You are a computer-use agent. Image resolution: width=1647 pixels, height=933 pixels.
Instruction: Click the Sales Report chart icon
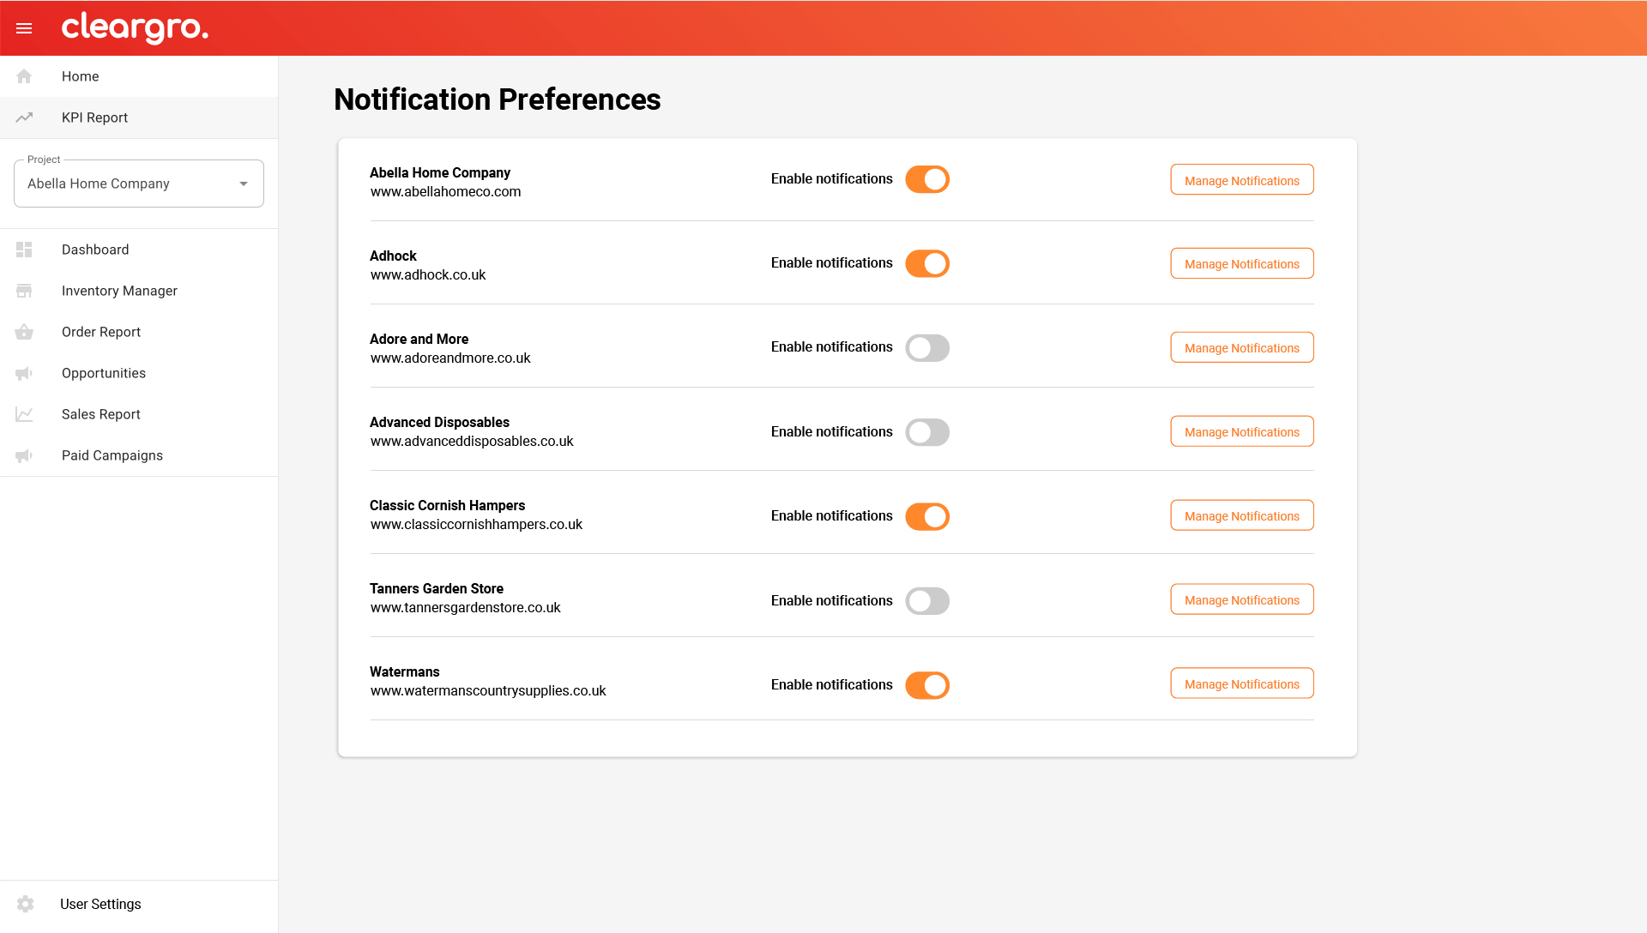(x=24, y=414)
